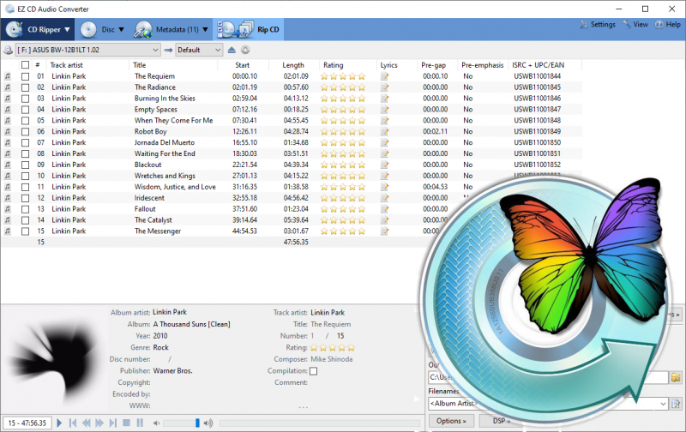This screenshot has height=432, width=686.
Task: Adjust the volume slider
Action: (x=182, y=423)
